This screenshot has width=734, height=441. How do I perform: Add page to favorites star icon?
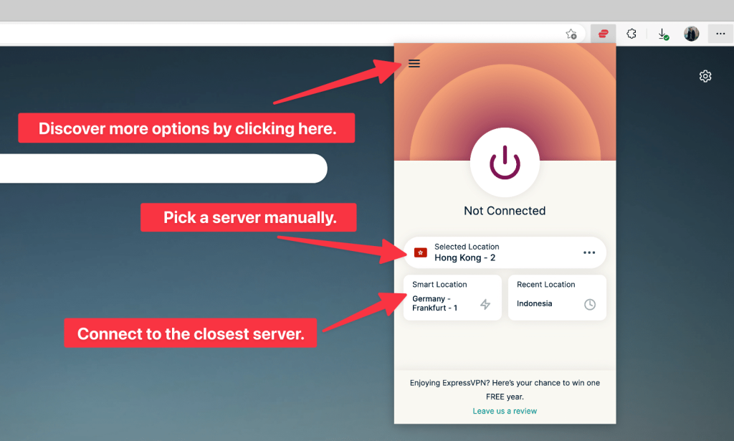click(x=571, y=34)
